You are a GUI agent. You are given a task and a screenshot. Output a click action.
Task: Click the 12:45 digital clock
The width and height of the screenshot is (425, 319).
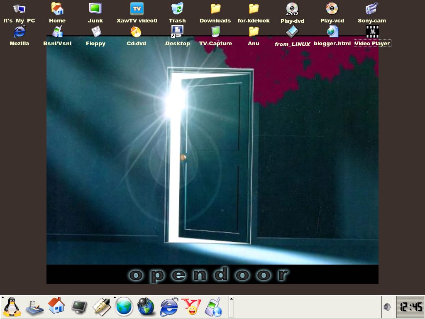[x=410, y=307]
